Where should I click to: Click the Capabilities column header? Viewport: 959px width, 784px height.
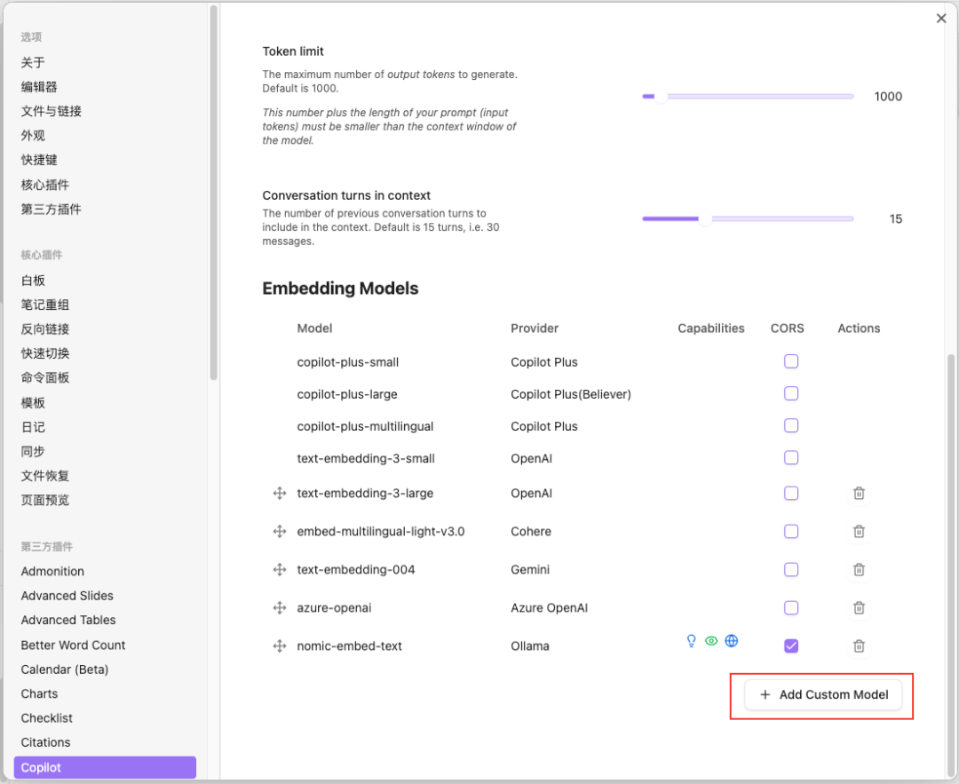coord(710,329)
